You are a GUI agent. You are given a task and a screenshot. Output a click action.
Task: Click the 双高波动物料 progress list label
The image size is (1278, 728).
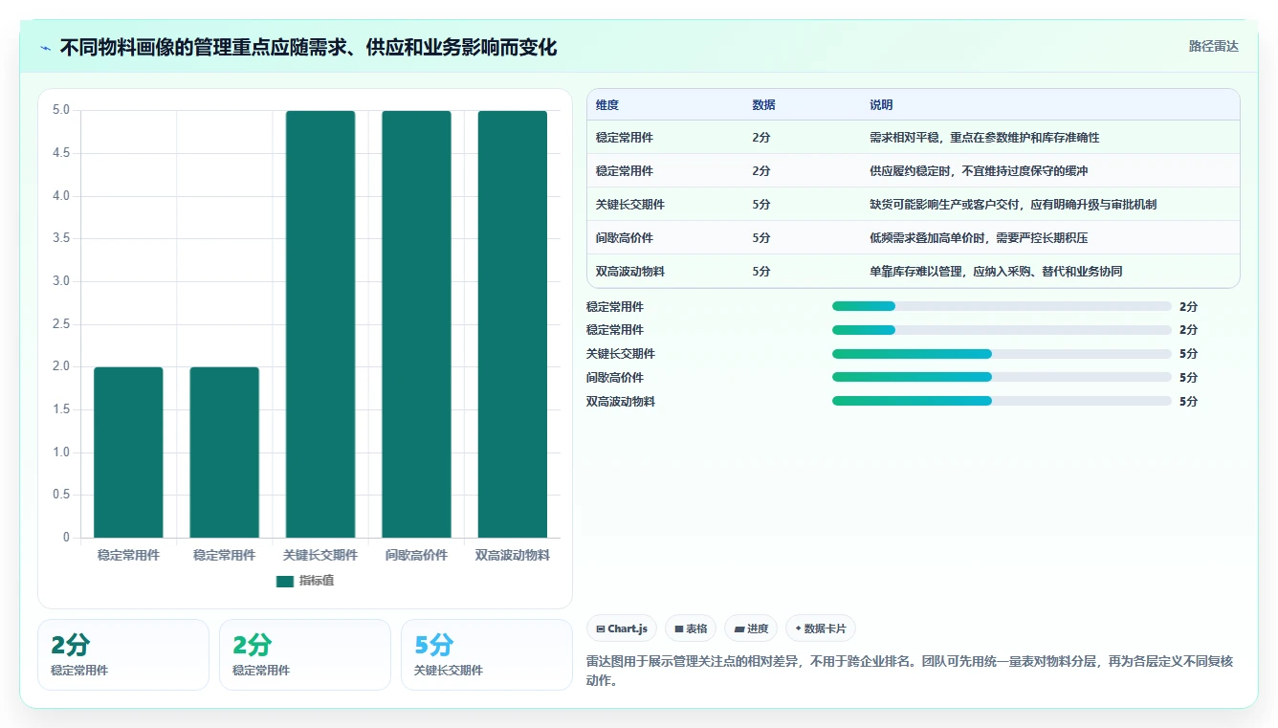pos(621,402)
